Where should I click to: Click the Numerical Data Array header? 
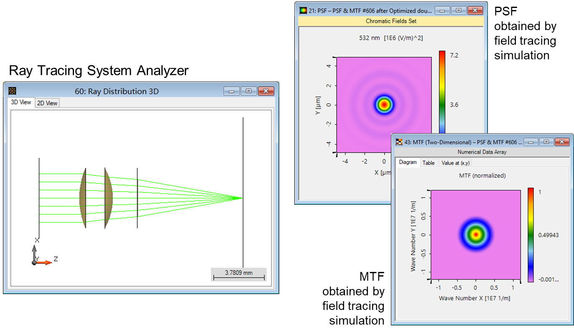coord(482,152)
